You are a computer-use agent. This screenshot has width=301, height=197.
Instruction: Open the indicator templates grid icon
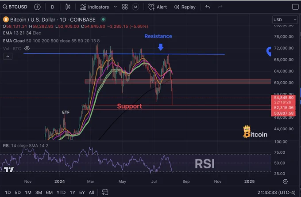125,7
